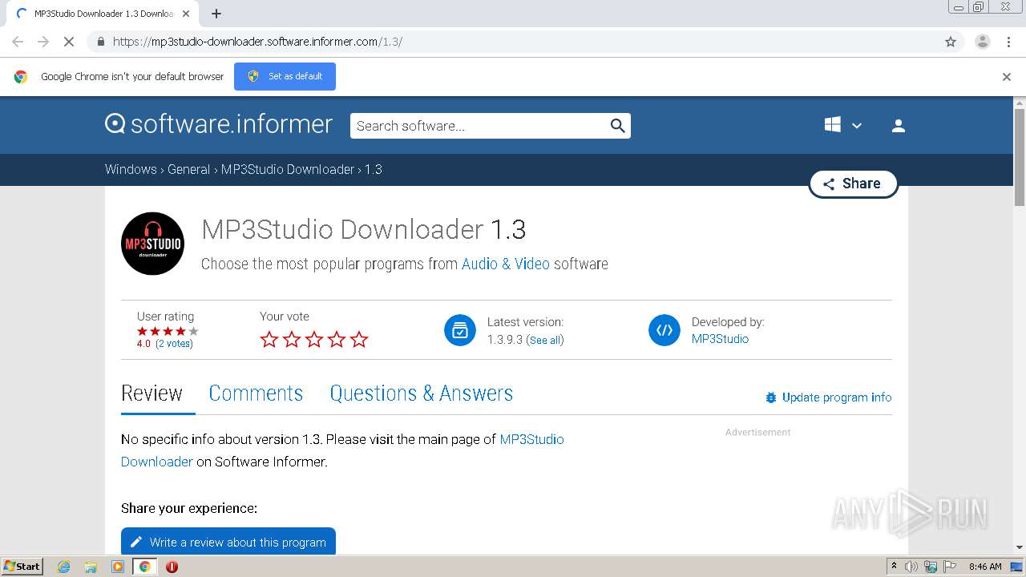Image resolution: width=1026 pixels, height=577 pixels.
Task: Open the Audio & Video category link
Action: (x=506, y=264)
